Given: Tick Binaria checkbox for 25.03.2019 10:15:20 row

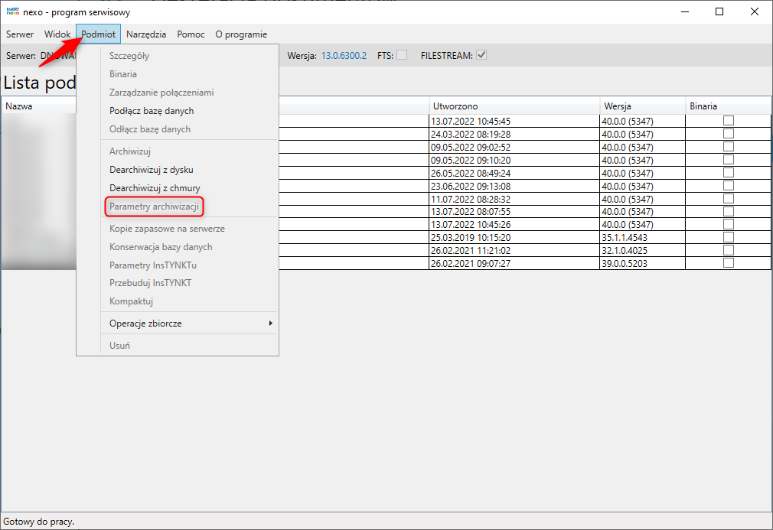Looking at the screenshot, I should tap(728, 237).
